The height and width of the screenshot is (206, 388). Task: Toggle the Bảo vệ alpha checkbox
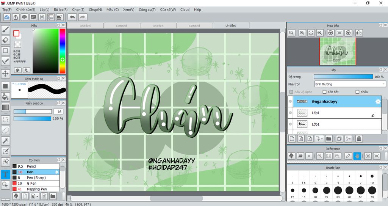(x=291, y=92)
